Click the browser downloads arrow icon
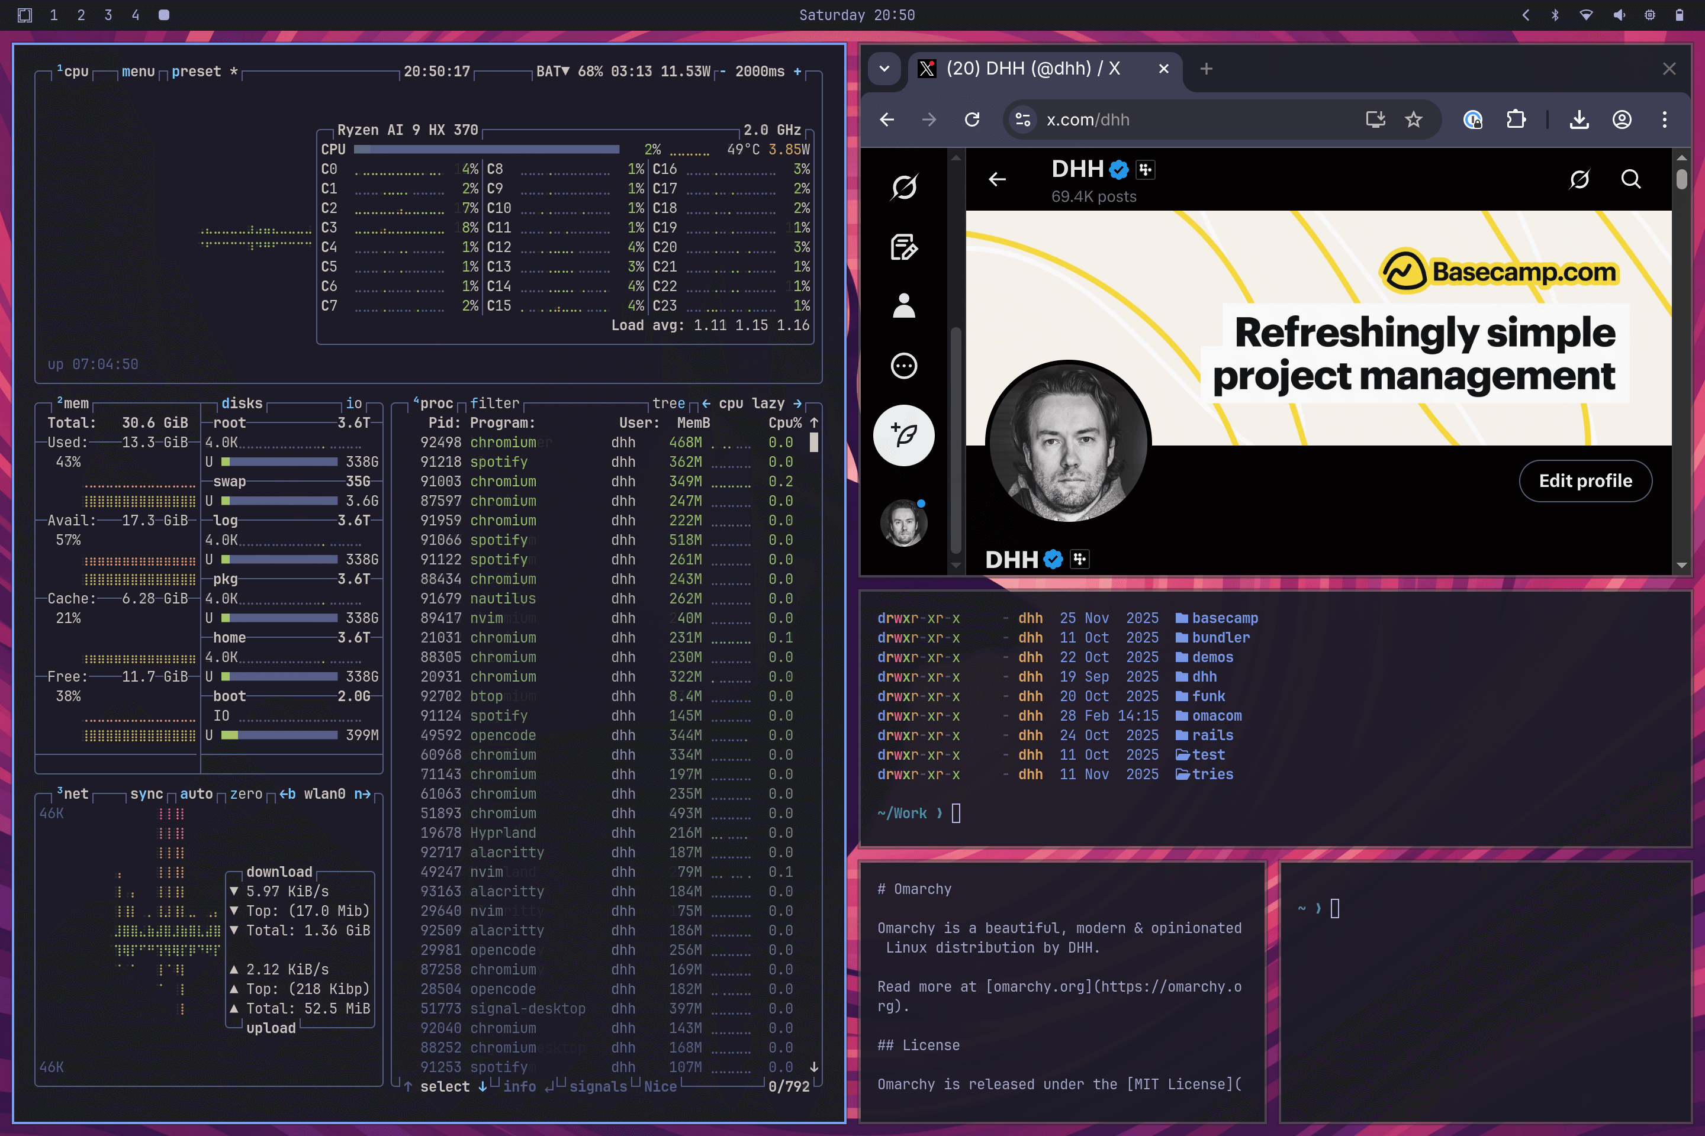Viewport: 1705px width, 1136px height. [x=1579, y=120]
